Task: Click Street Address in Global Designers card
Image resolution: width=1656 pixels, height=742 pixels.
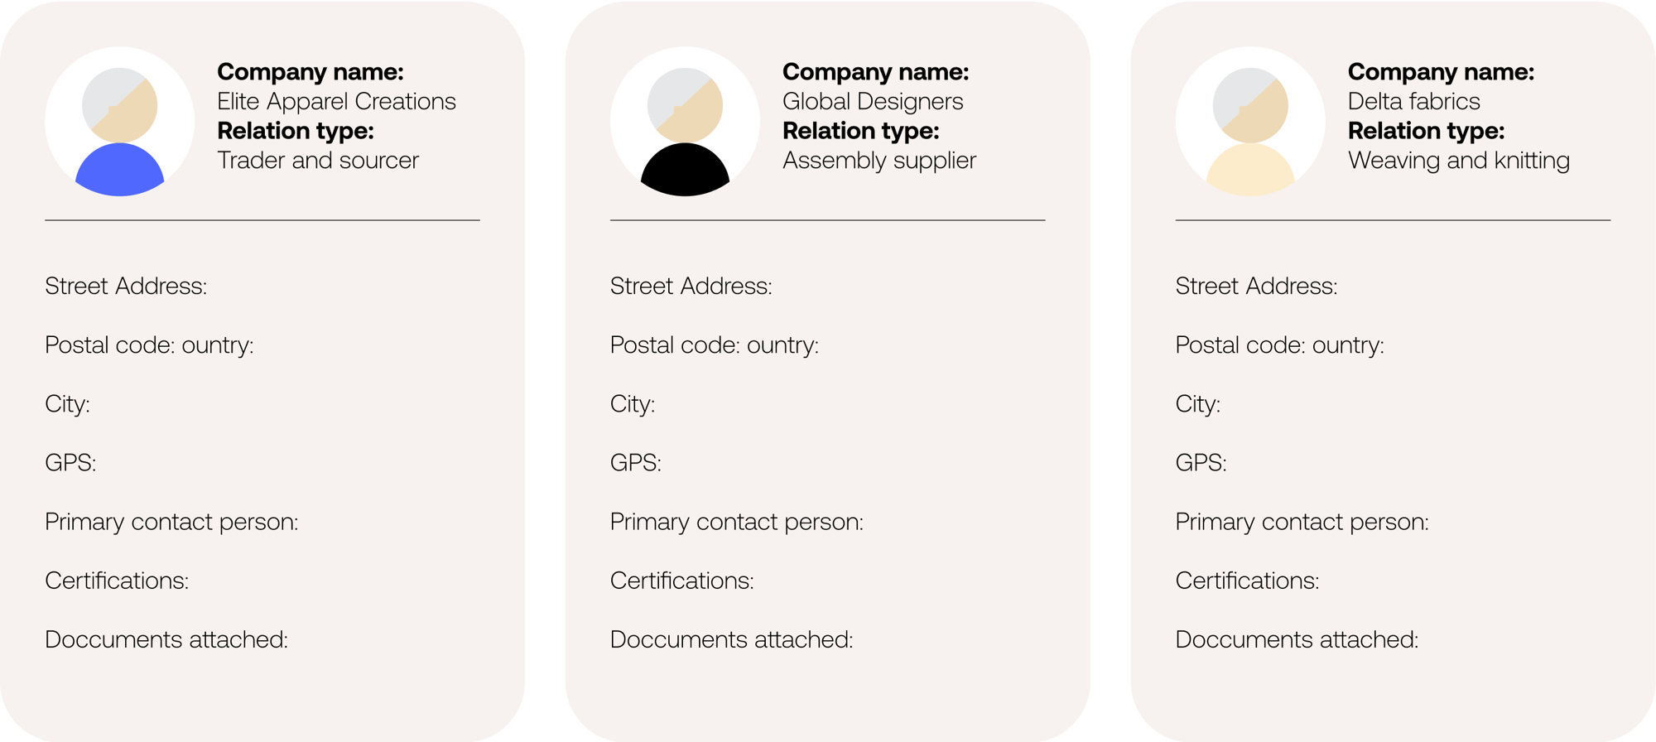Action: click(x=691, y=287)
